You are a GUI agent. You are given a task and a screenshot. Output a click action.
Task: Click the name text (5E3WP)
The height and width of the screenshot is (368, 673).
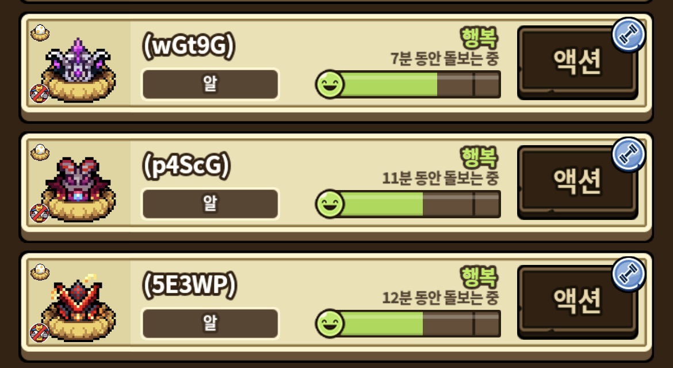tap(189, 285)
